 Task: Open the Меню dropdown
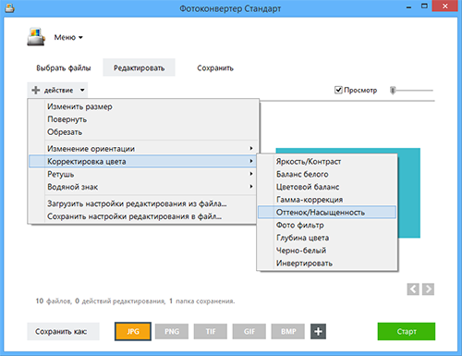[x=68, y=37]
